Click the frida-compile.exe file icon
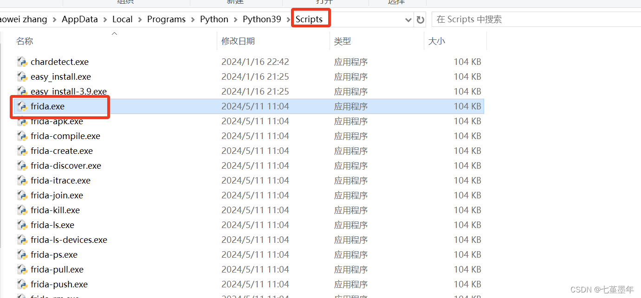 pyautogui.click(x=22, y=136)
